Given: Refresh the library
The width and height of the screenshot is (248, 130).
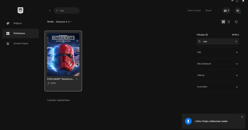Looking at the screenshot, I should pos(236,22).
